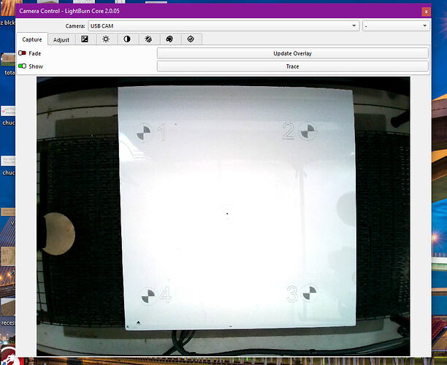Click calibration target marker 1 in the camera view

(x=144, y=133)
